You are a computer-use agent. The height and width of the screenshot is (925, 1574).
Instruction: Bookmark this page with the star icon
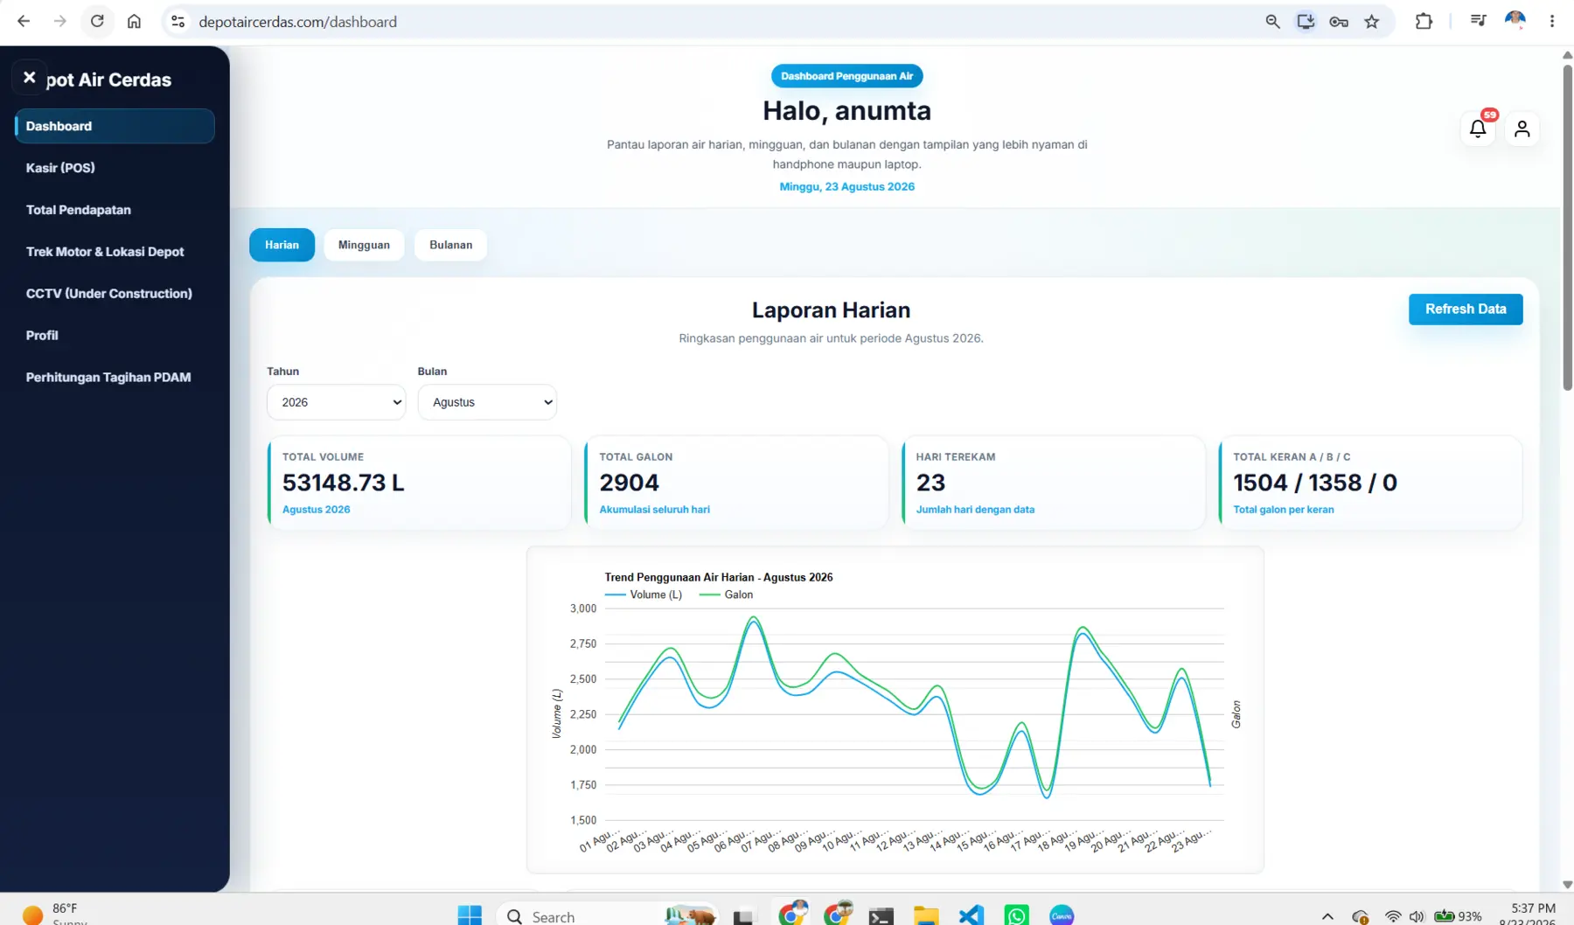(1372, 21)
